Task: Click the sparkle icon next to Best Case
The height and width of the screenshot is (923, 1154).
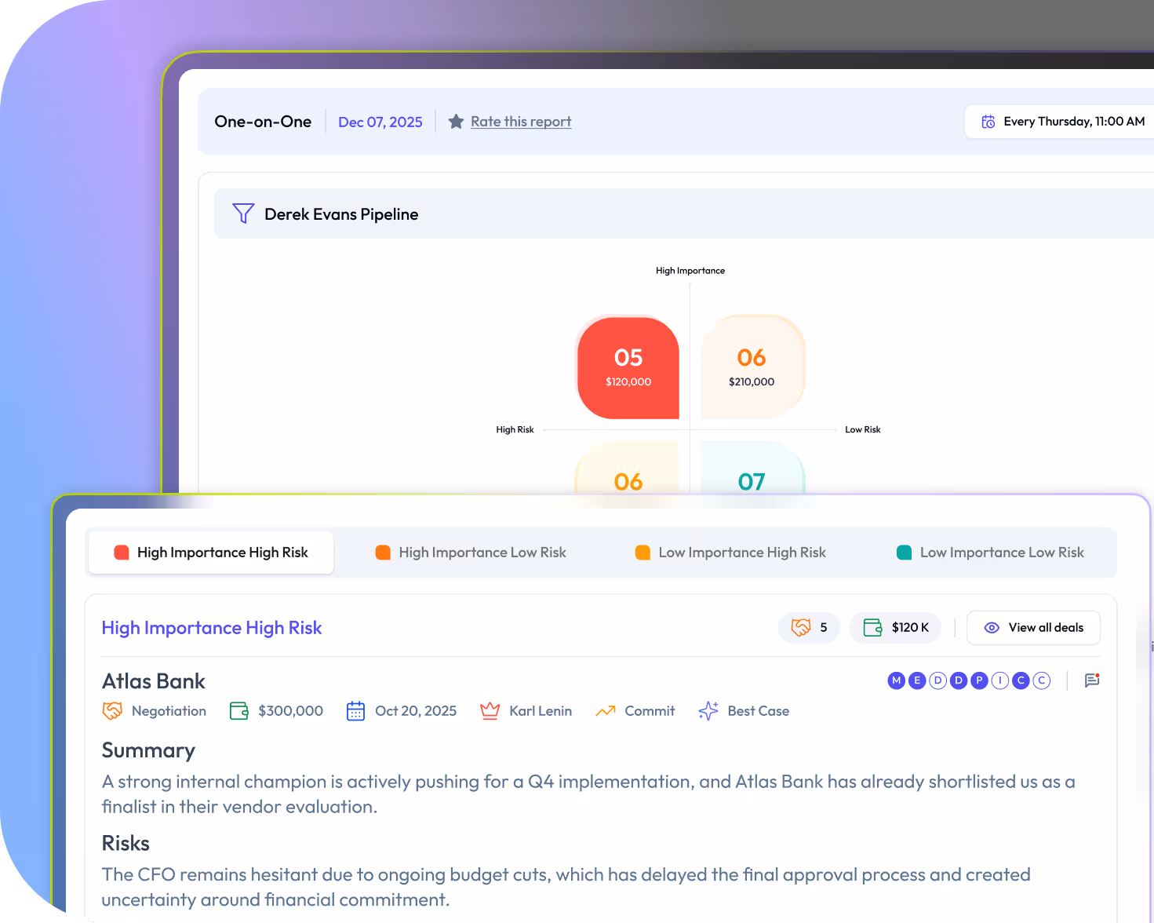Action: (707, 710)
